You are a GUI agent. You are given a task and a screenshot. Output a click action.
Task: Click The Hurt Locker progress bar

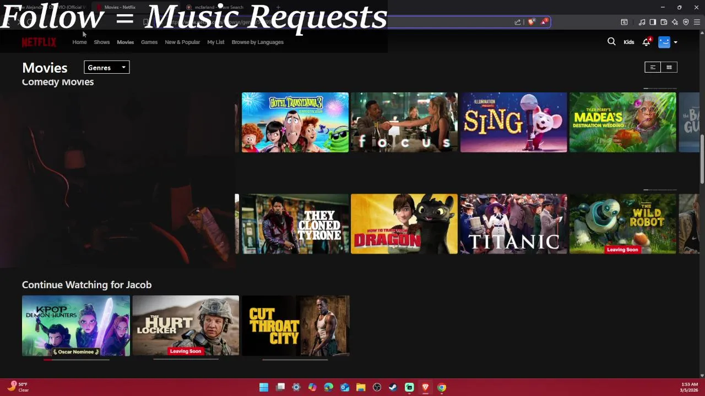[186, 360]
